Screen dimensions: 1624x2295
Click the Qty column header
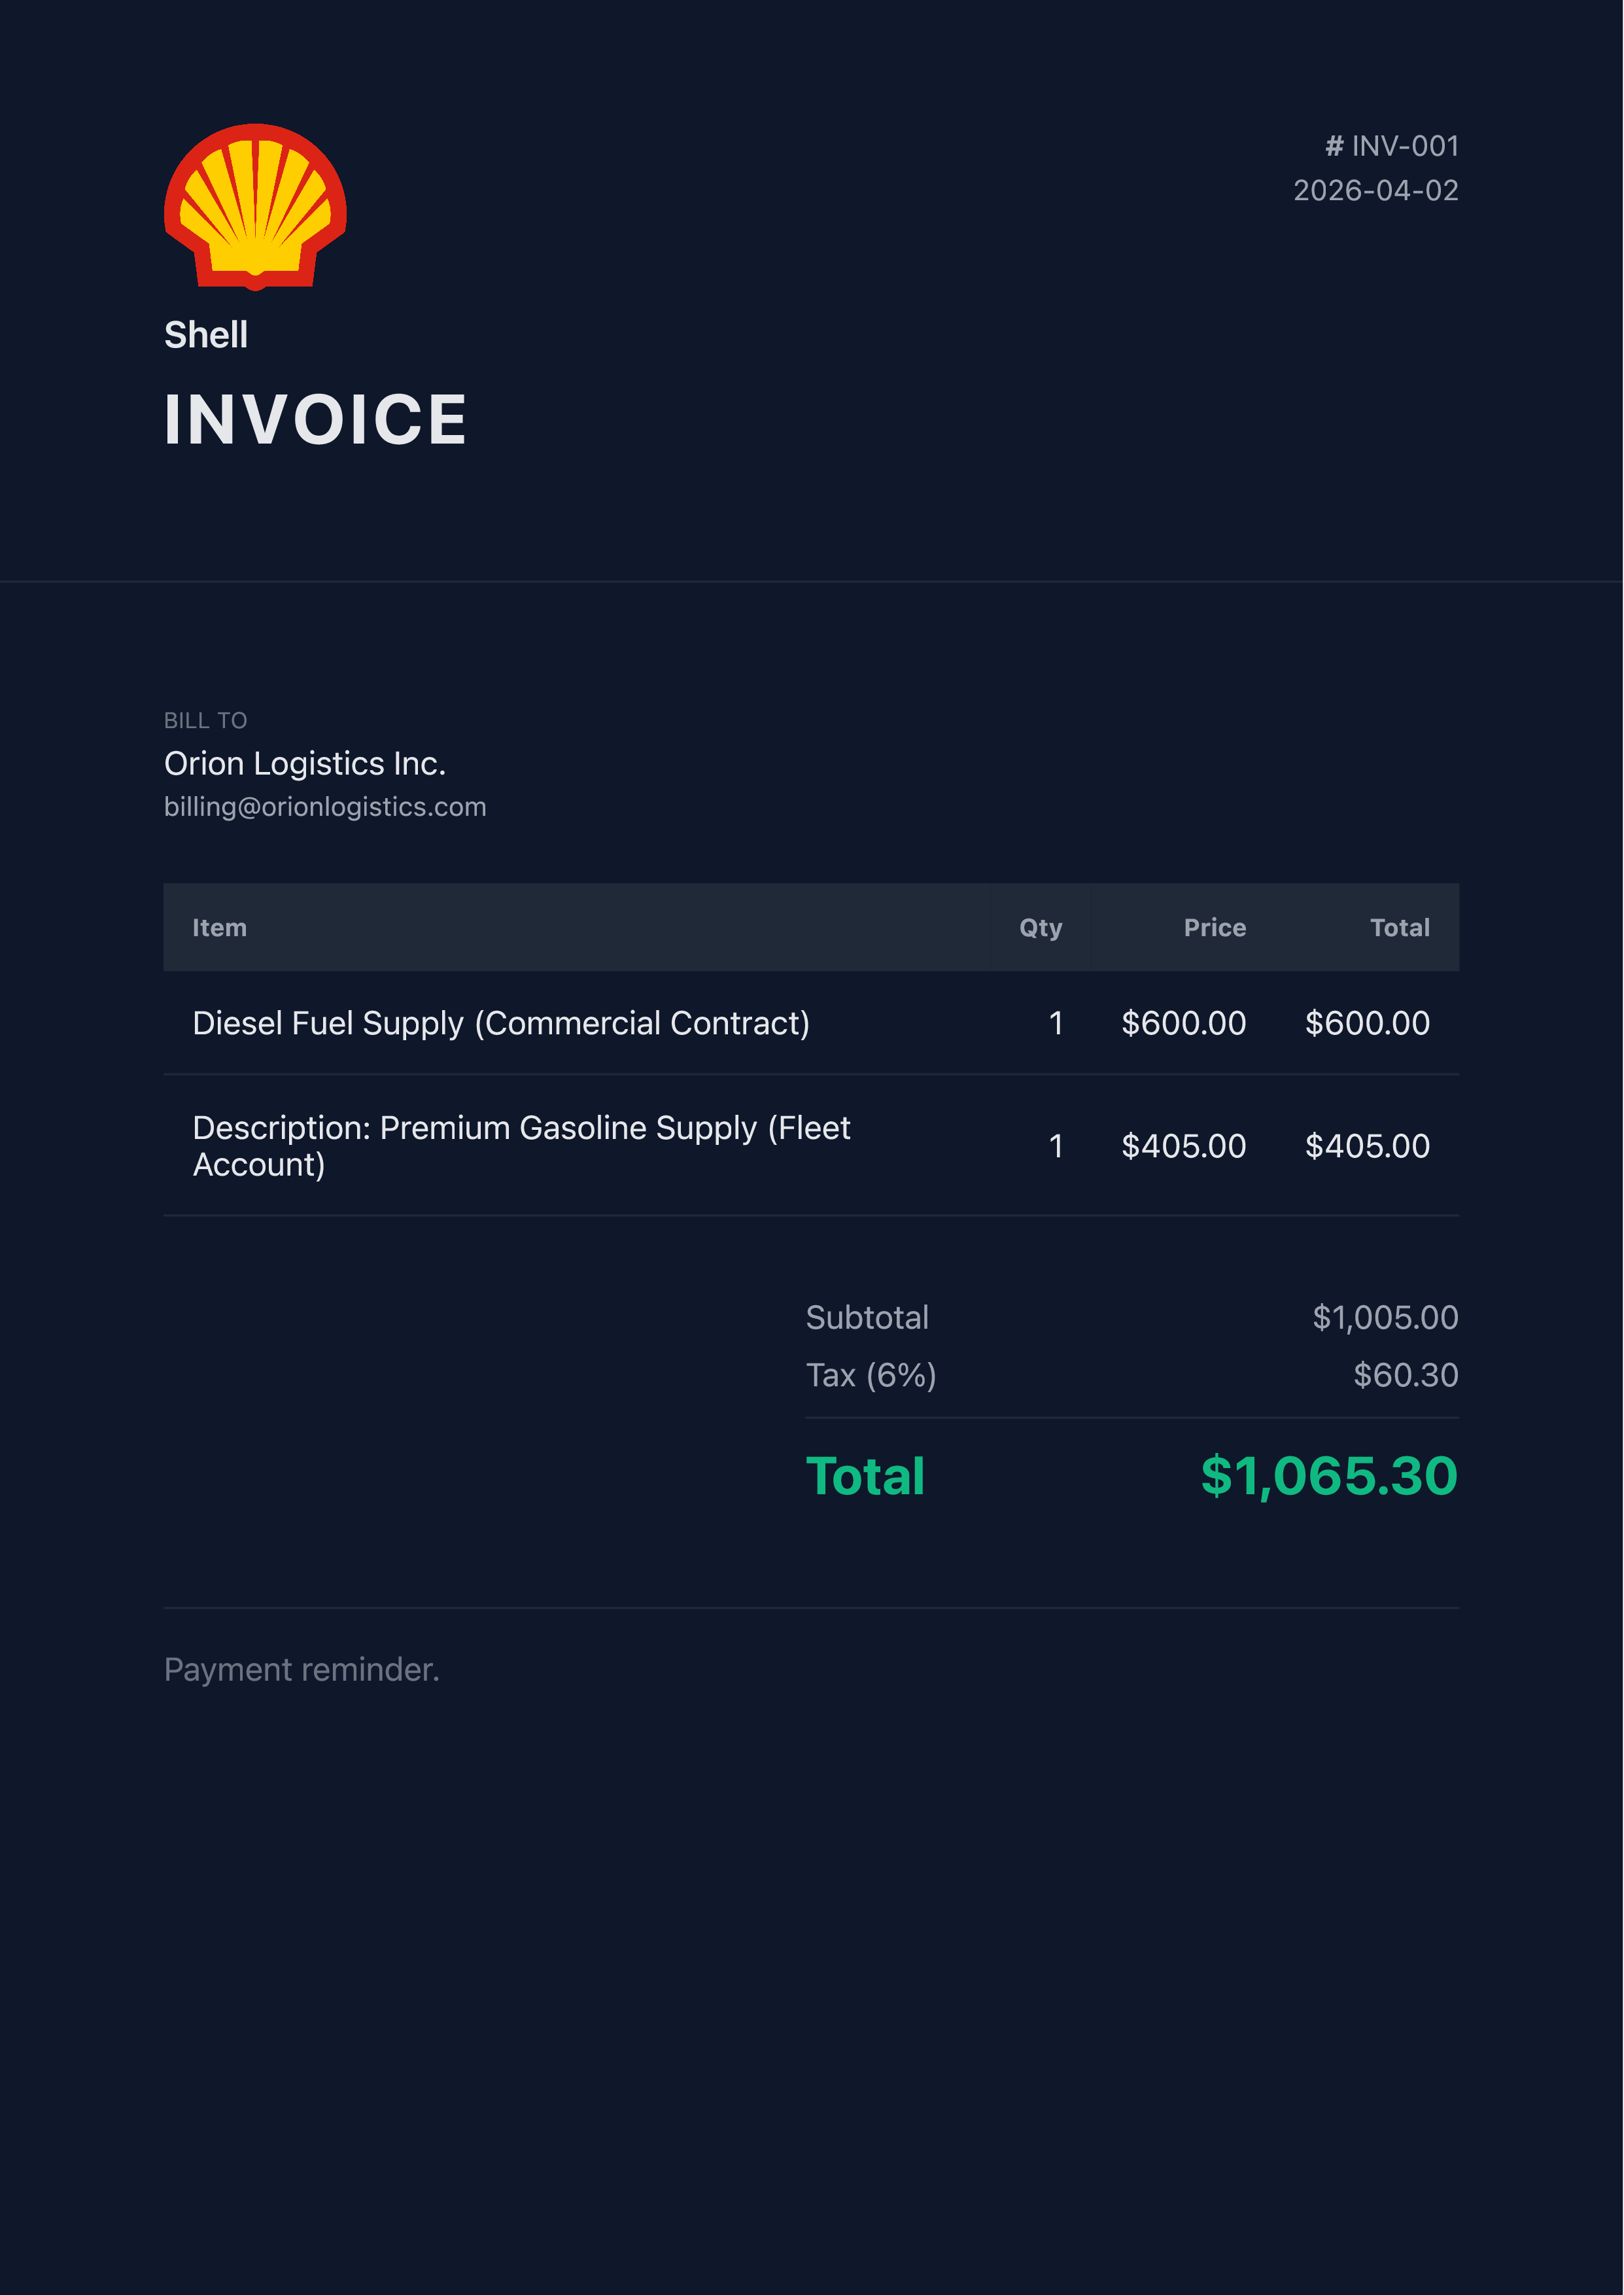1040,928
